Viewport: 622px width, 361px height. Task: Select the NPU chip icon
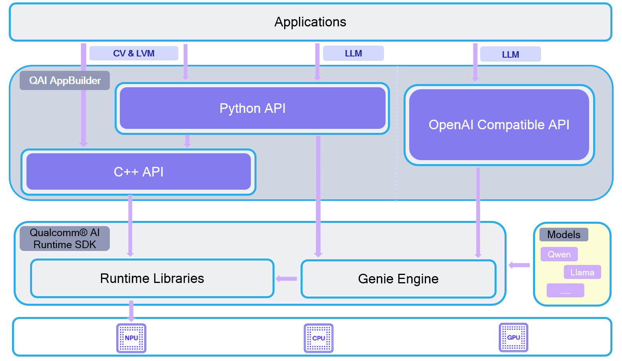coord(131,337)
